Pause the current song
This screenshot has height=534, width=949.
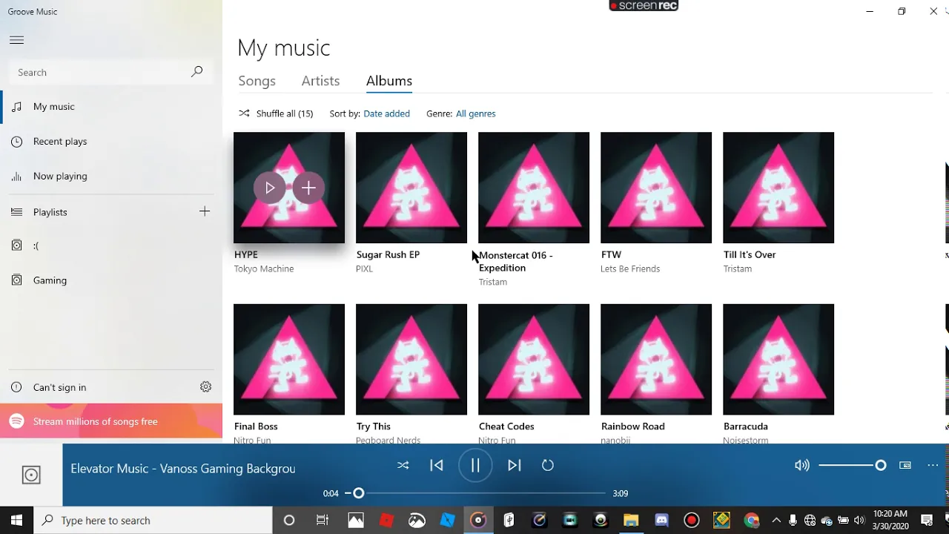(475, 466)
